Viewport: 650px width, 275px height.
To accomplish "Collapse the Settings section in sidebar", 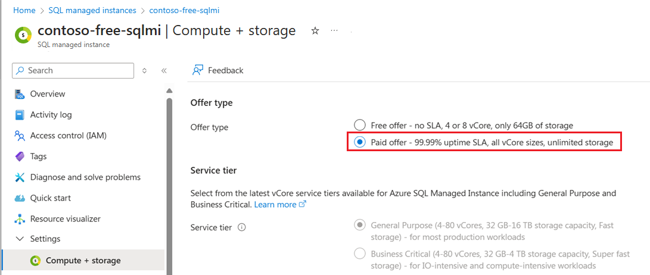I will coord(19,239).
